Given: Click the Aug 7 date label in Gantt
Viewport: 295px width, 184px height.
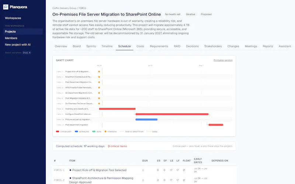Looking at the screenshot, I should pyautogui.click(x=201, y=66).
